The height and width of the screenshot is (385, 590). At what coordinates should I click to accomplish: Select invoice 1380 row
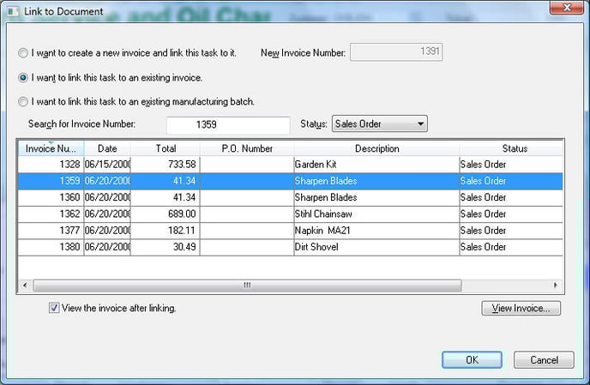(291, 247)
